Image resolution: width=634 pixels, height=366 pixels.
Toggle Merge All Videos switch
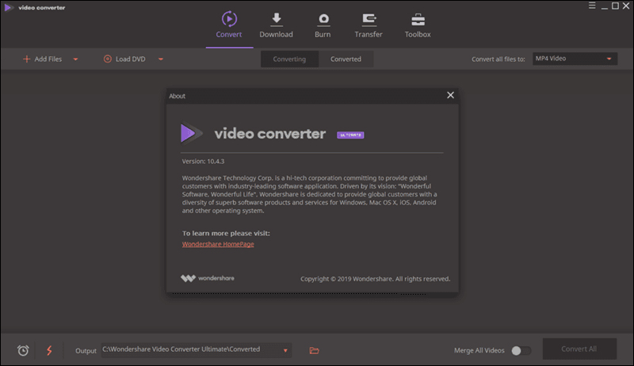521,350
